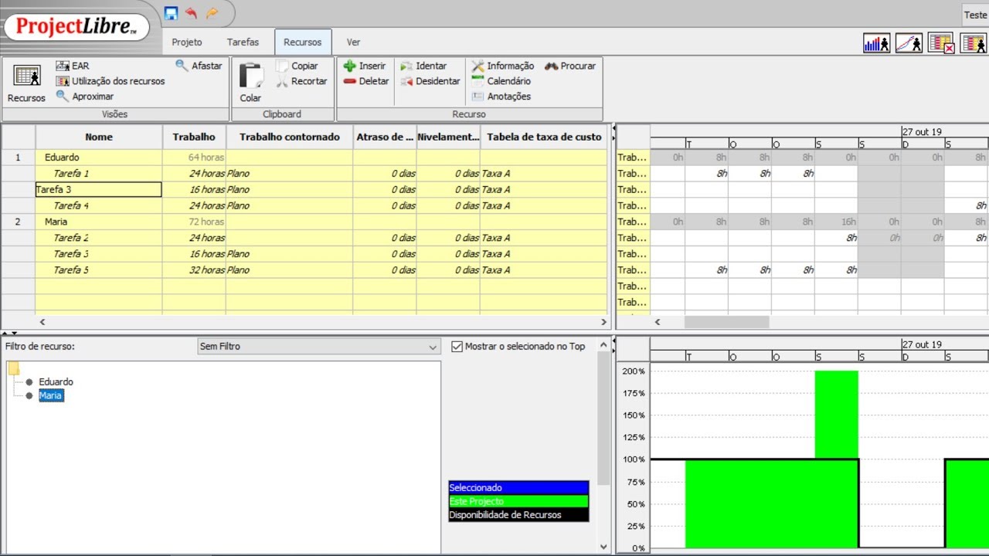Click the Disponibilidade de Recursos black legend swatch

518,515
